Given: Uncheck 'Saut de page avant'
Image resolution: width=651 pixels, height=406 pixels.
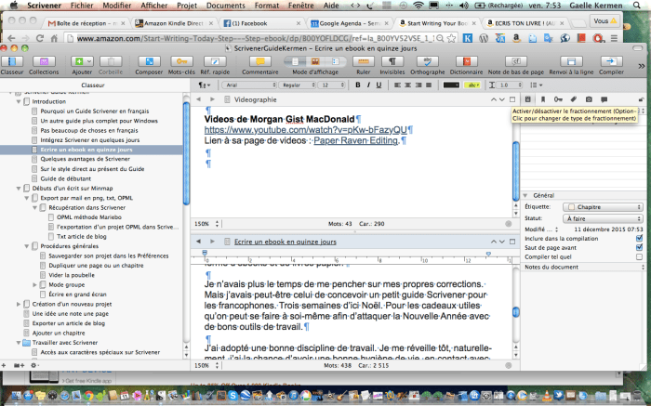Looking at the screenshot, I should coord(638,247).
